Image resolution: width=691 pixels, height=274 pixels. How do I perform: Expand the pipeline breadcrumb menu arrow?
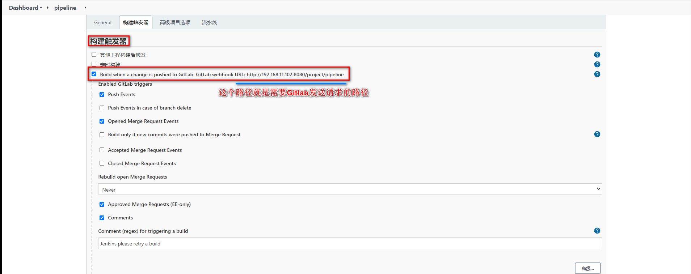[85, 8]
